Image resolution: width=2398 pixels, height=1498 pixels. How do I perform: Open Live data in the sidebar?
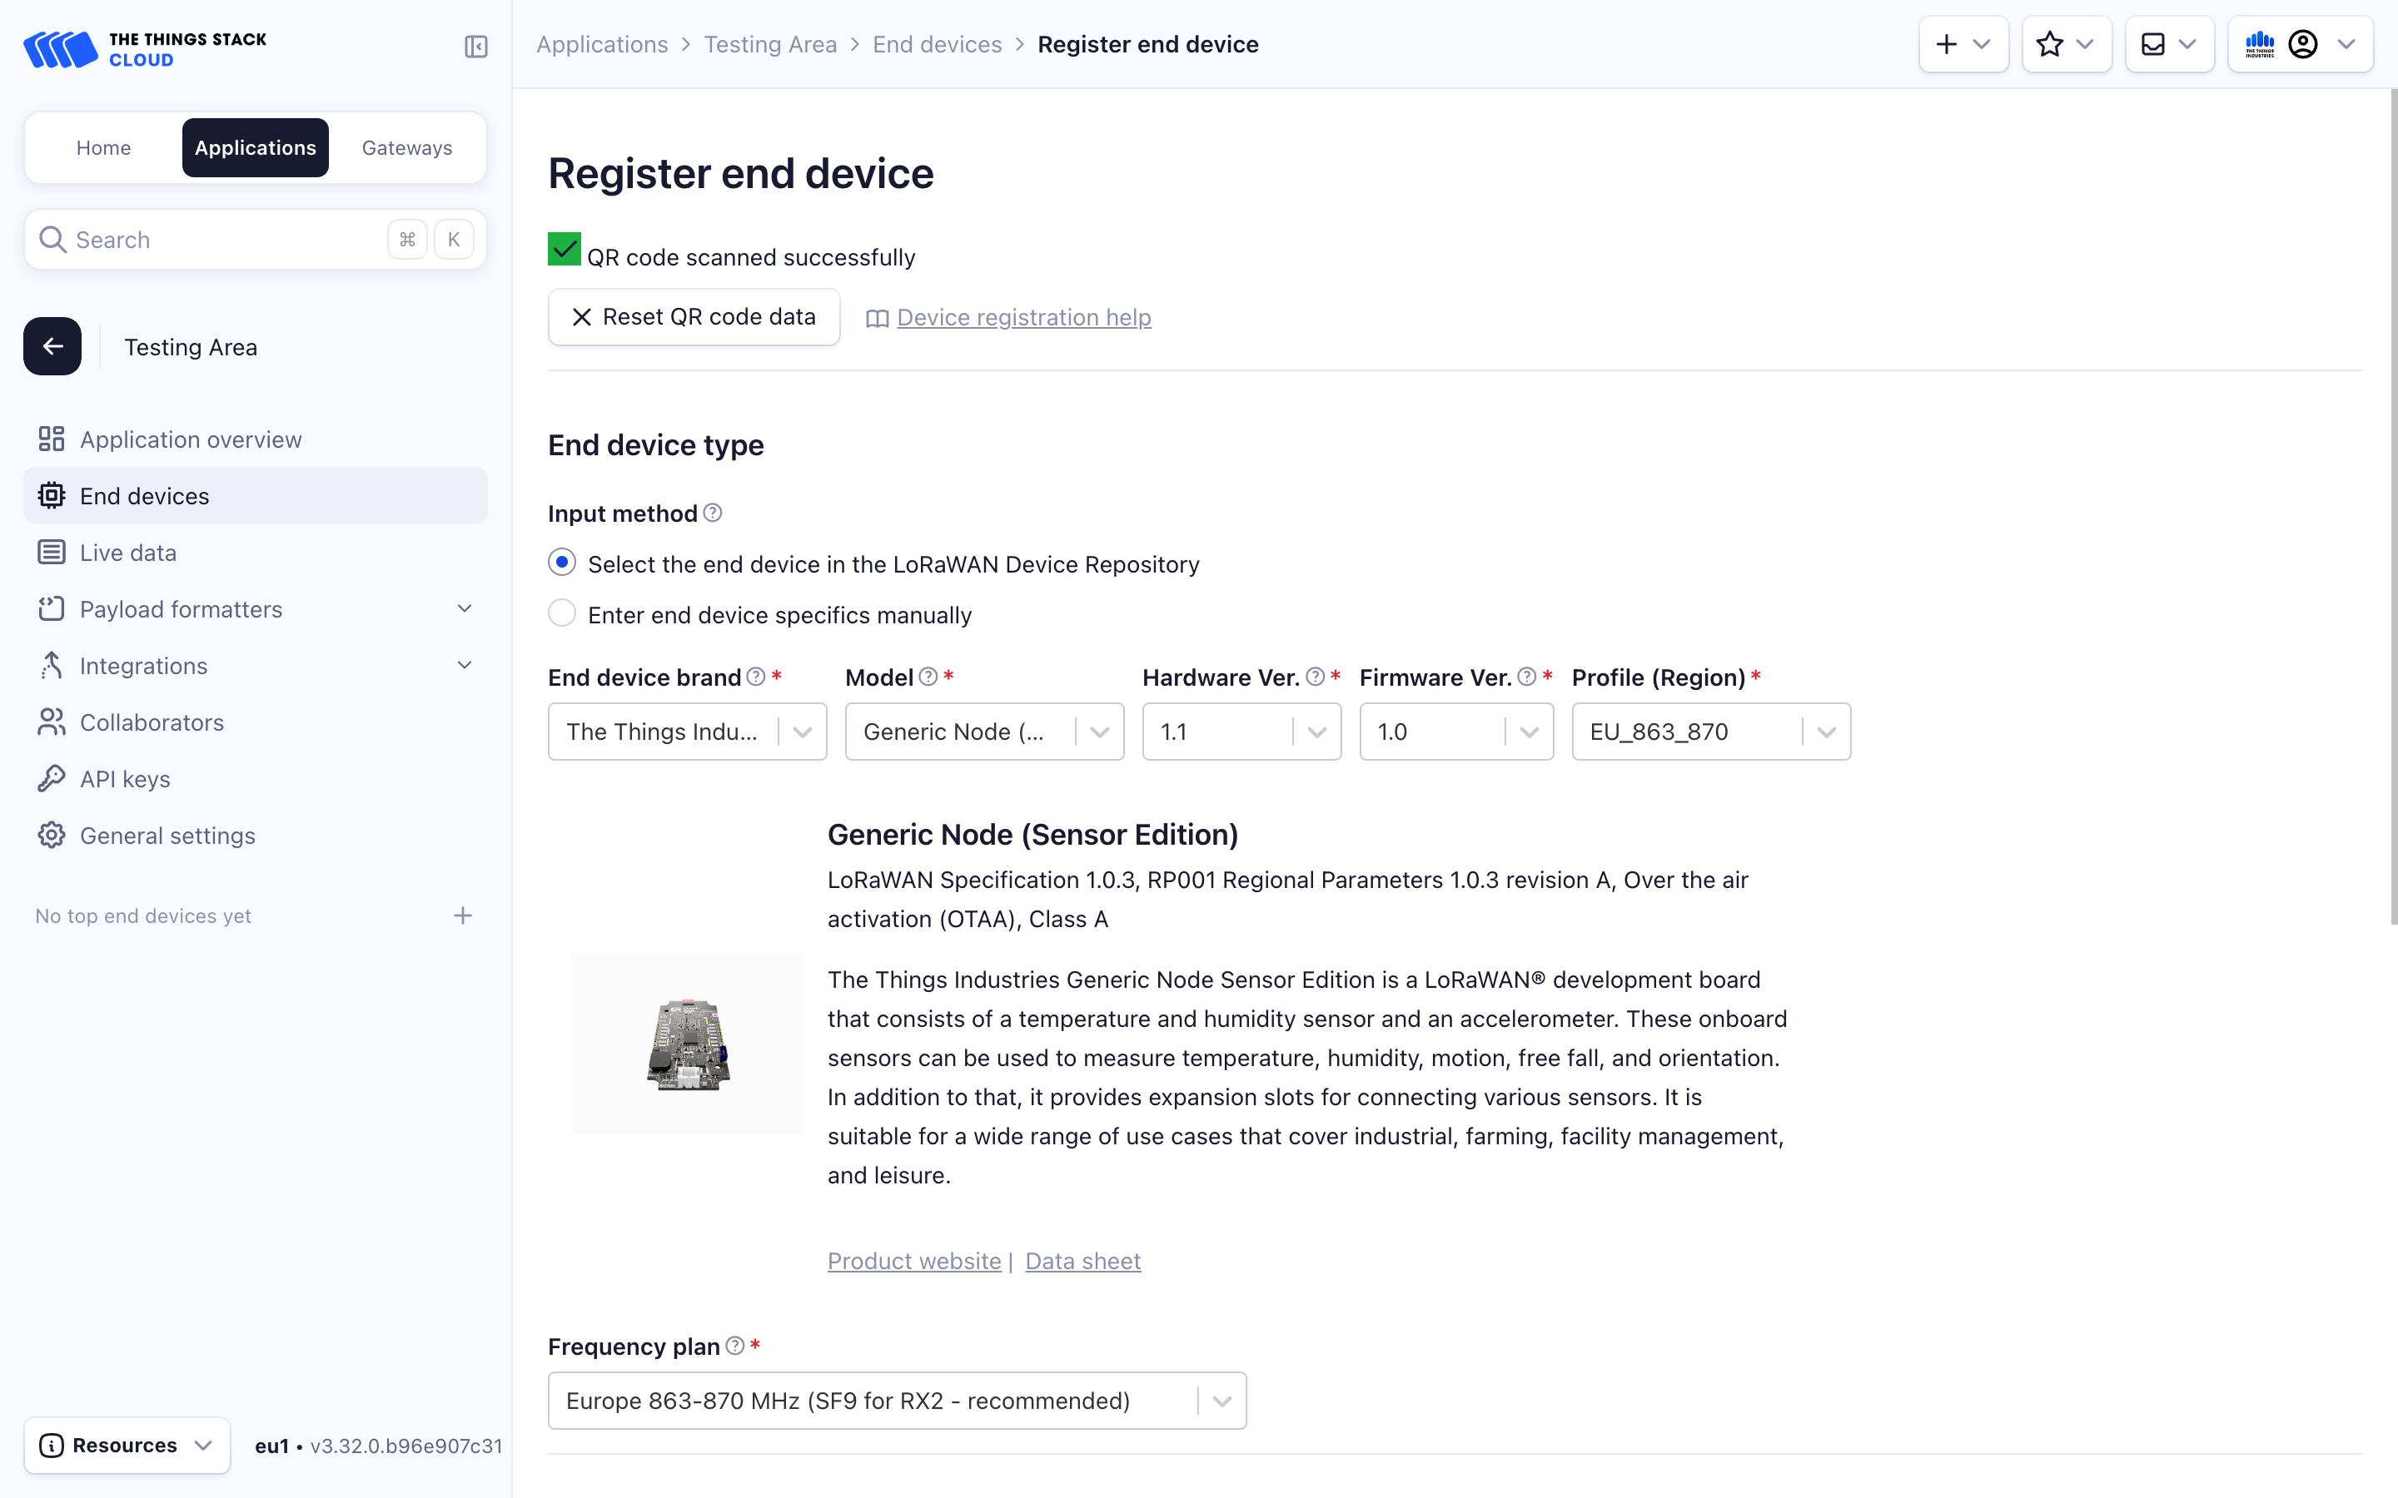[128, 553]
